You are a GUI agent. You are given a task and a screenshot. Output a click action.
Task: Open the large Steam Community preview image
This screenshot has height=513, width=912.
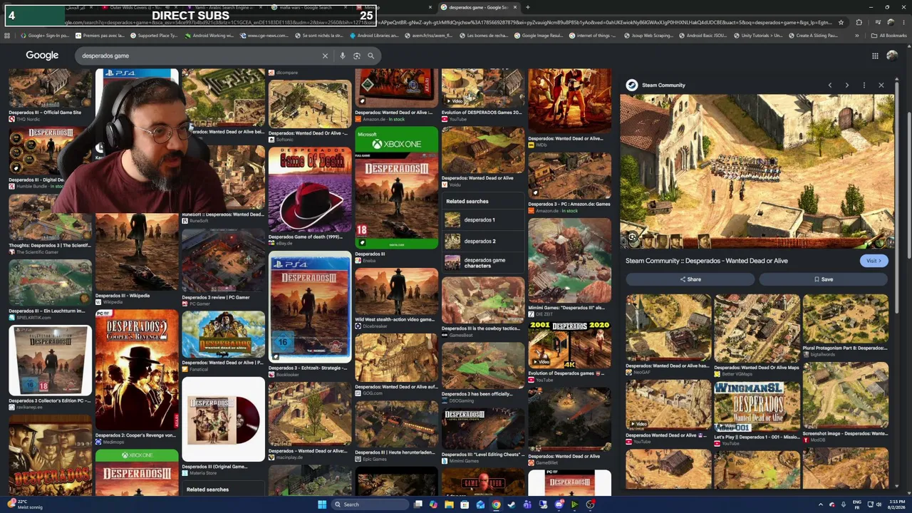click(757, 172)
